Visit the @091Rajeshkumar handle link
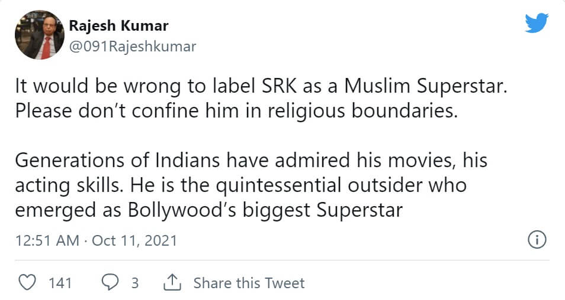The width and height of the screenshot is (565, 300). (x=133, y=46)
